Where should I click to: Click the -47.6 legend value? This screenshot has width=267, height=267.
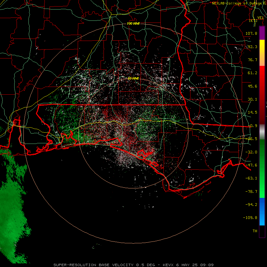[251, 165]
